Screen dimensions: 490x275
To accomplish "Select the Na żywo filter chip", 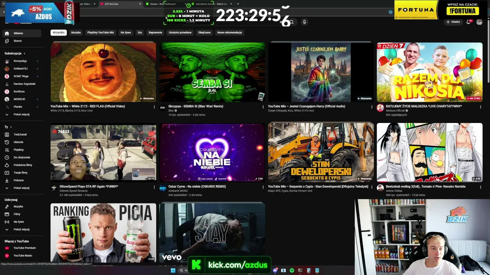I will pyautogui.click(x=126, y=32).
